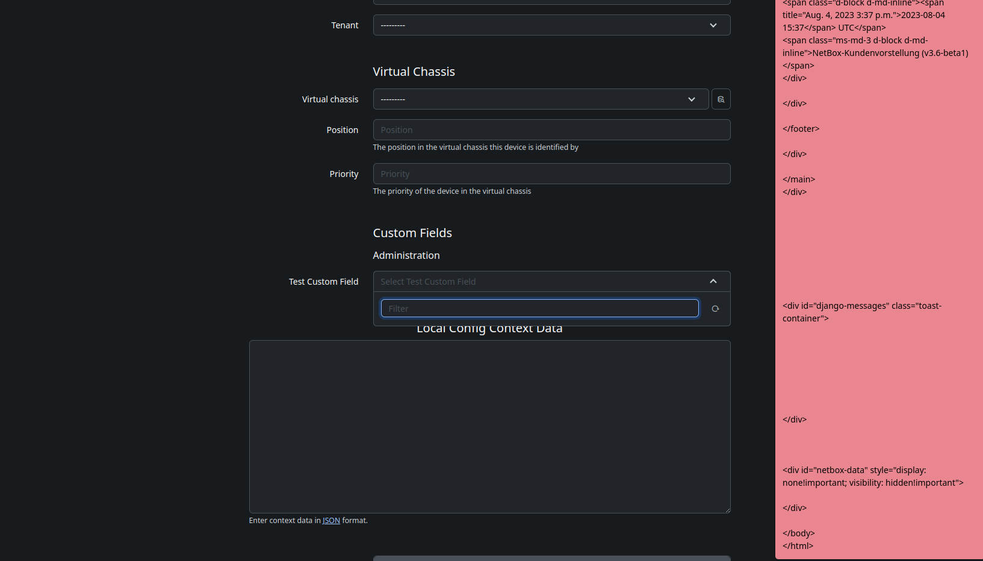Click the Priority input field
Viewport: 983px width, 561px height.
point(551,173)
